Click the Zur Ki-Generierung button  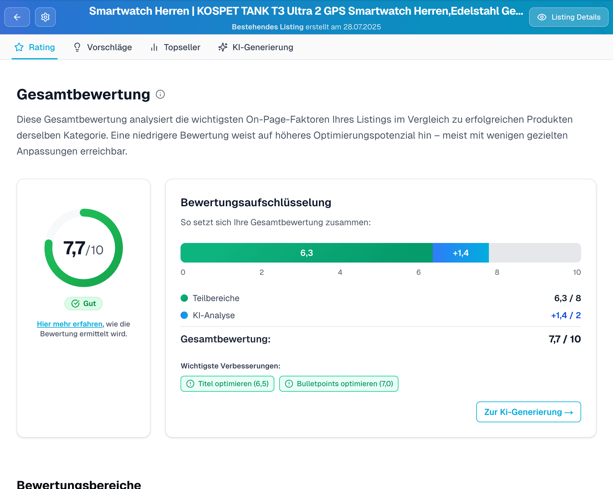[528, 412]
